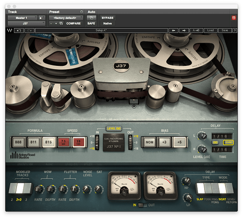The width and height of the screenshot is (243, 218).
Task: Click the FLUTTER rate knob
Action: pyautogui.click(x=63, y=189)
